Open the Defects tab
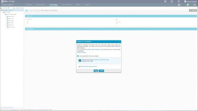 click(x=78, y=5)
